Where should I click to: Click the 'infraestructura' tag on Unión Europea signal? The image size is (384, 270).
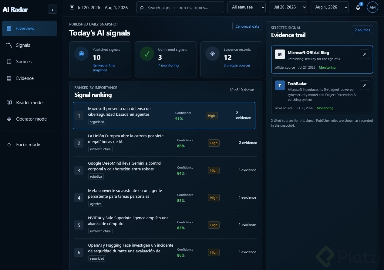pyautogui.click(x=100, y=149)
